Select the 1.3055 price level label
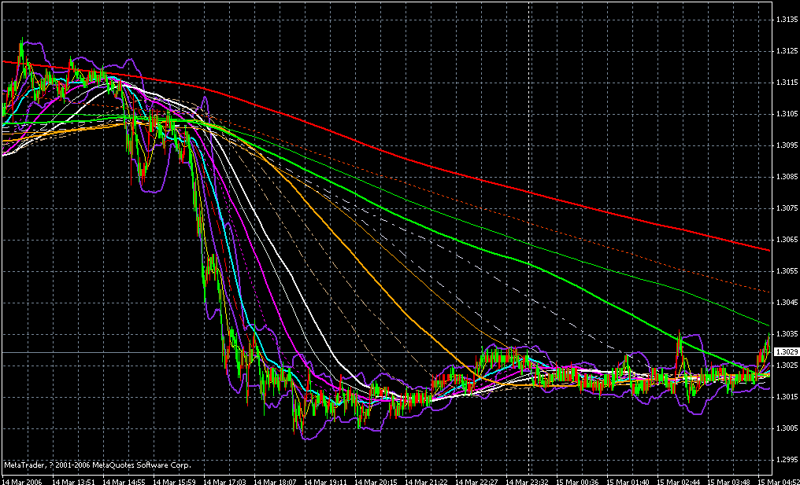Viewport: 800px width, 485px height. (x=787, y=271)
